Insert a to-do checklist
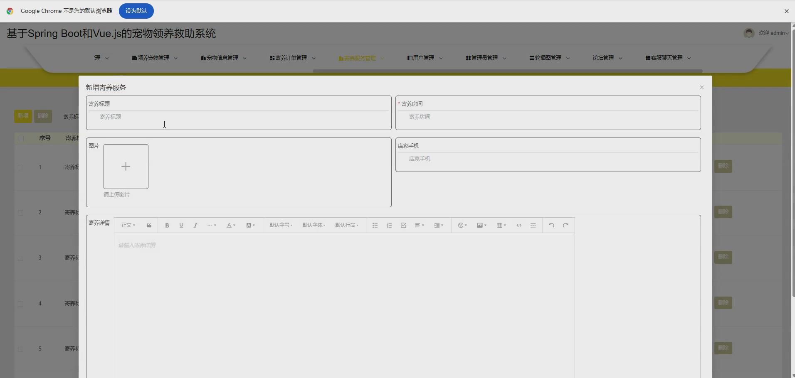Image resolution: width=795 pixels, height=378 pixels. point(403,225)
